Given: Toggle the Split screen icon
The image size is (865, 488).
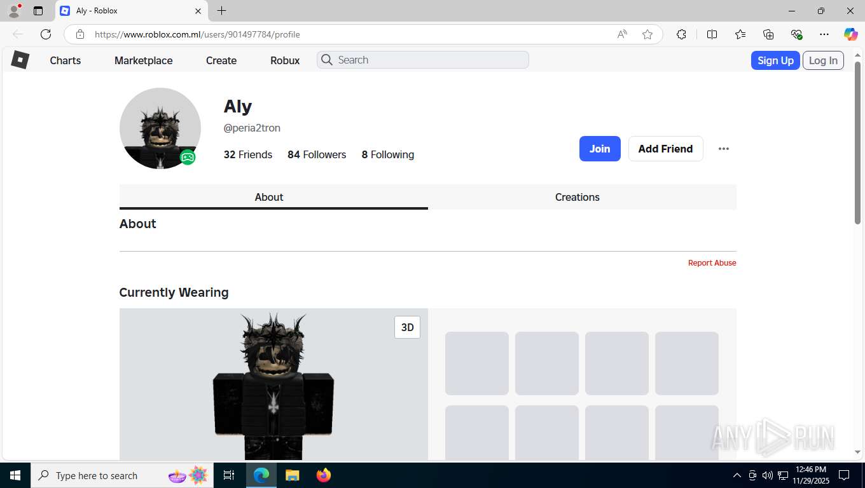Looking at the screenshot, I should 712,34.
